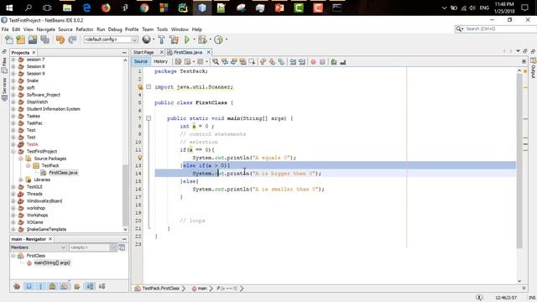Viewport: 537px width, 302px height.
Task: Click Shift Line Right editor icon
Action: pyautogui.click(x=302, y=61)
